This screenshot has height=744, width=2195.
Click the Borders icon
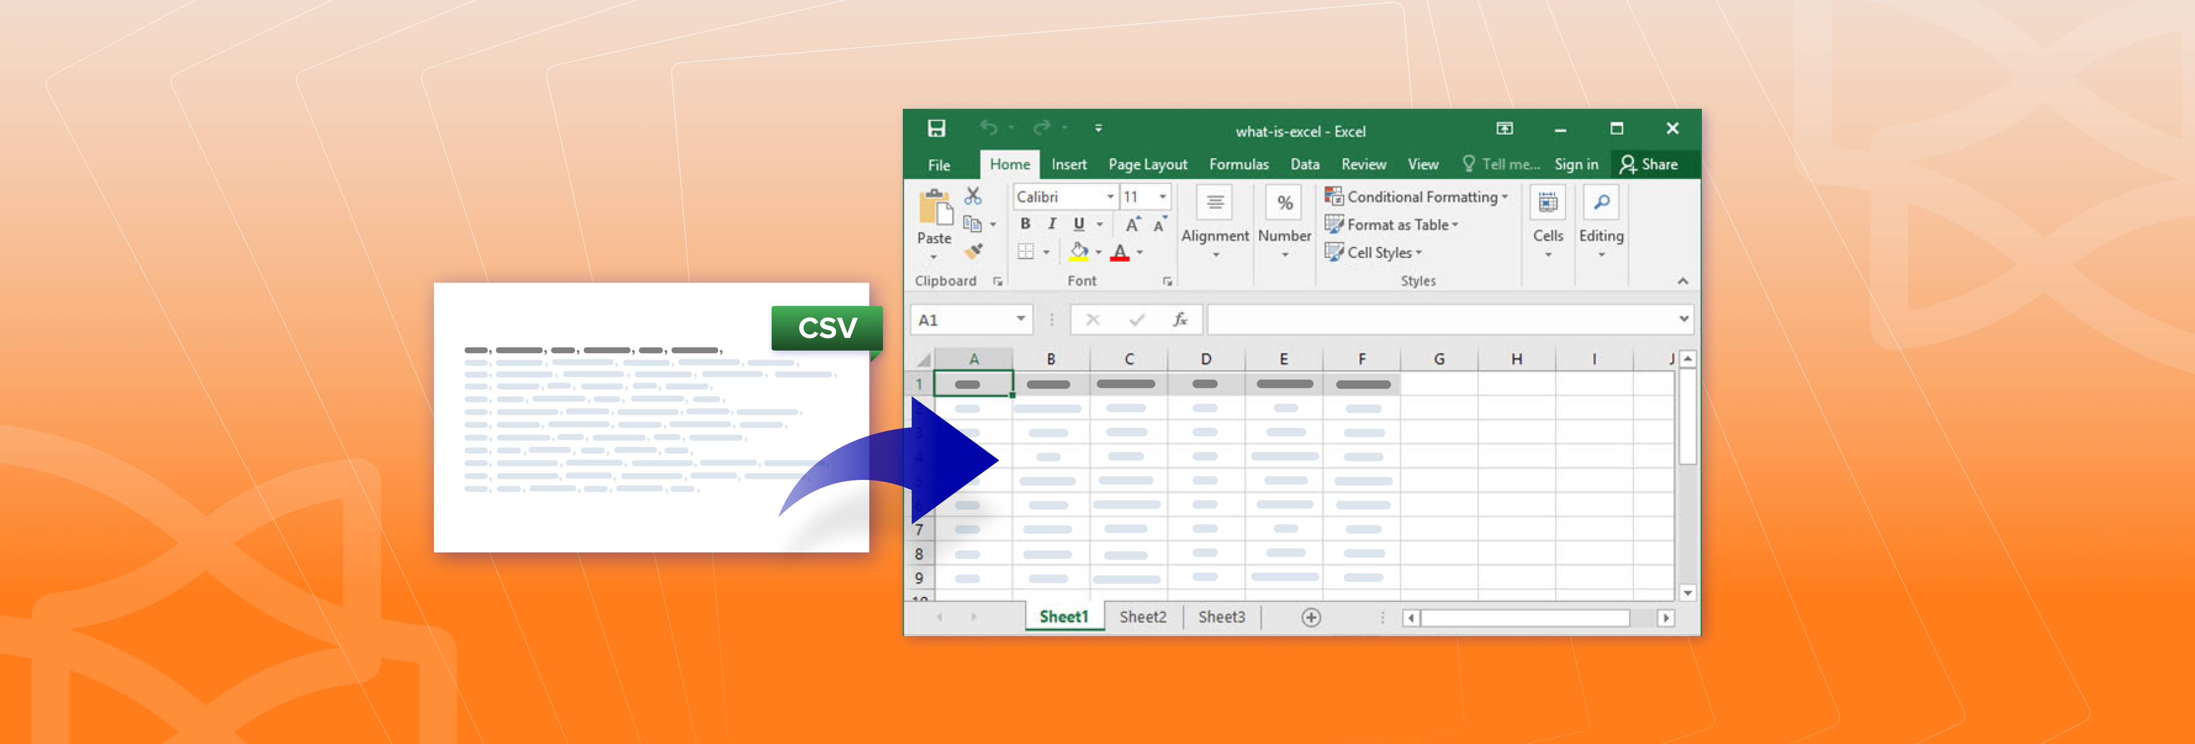point(1026,251)
